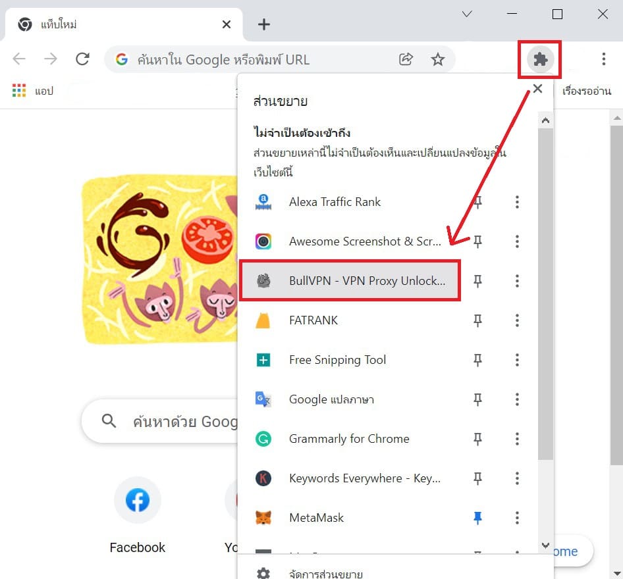The image size is (623, 579).
Task: Close the ส่วนขยาย extensions popup
Action: (537, 89)
